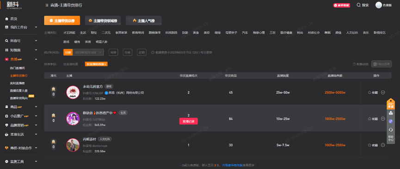Click the 短视频 grid icon

[x=6, y=50]
